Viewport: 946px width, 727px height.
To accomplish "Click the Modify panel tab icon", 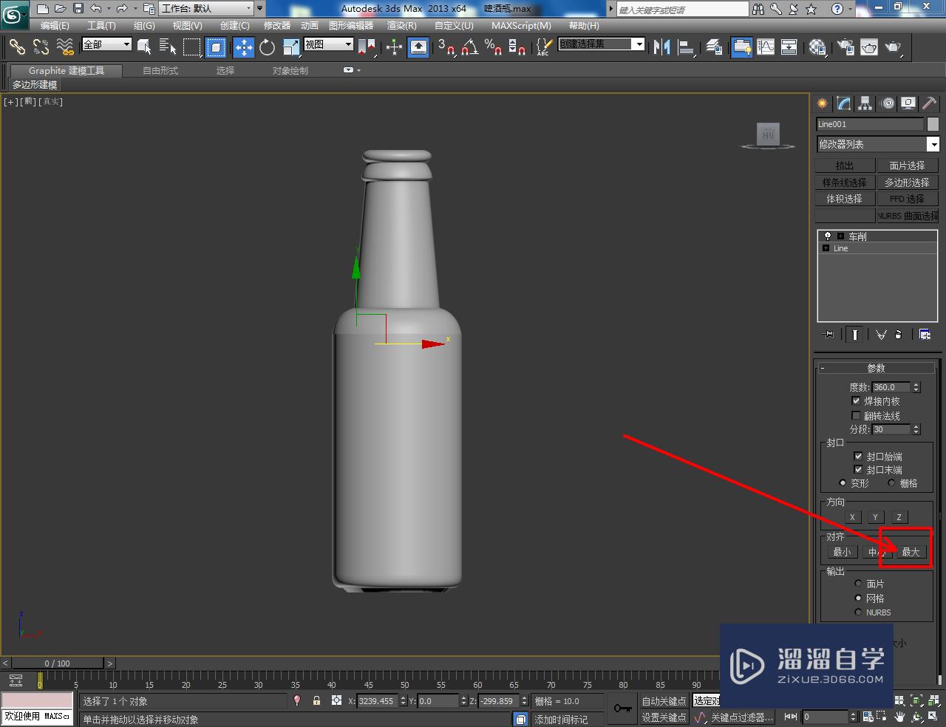I will (x=843, y=103).
